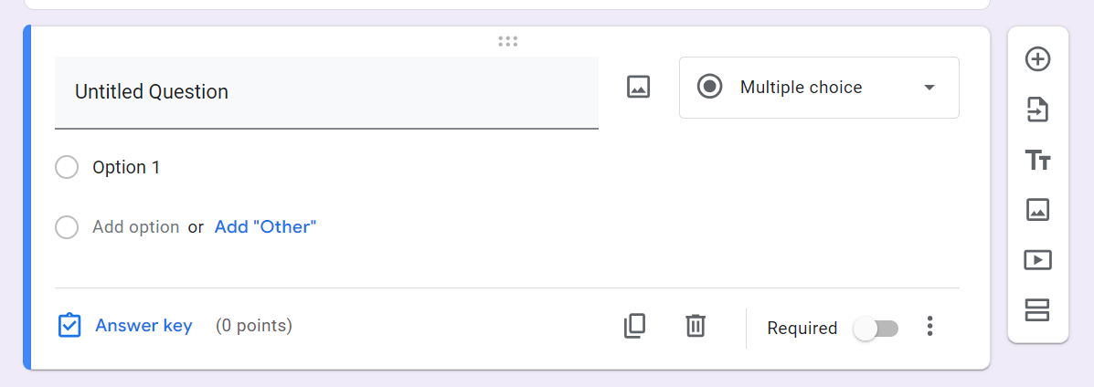Click the radio circle beside Add option
Viewport: 1094px width, 387px height.
click(x=67, y=227)
